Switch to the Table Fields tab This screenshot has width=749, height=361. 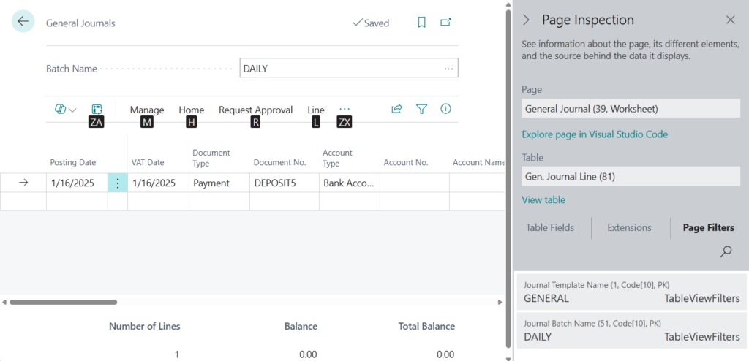coord(550,228)
